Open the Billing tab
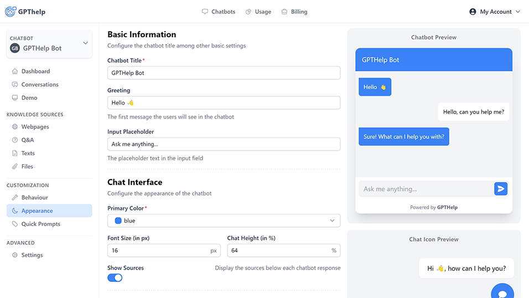This screenshot has width=529, height=298. 294,12
